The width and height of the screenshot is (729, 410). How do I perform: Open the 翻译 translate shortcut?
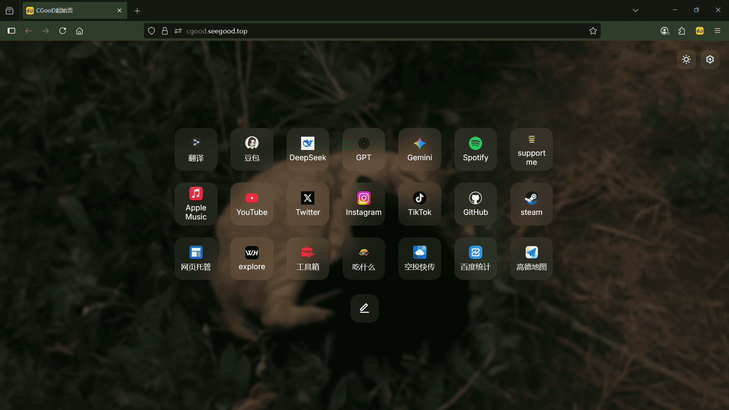tap(196, 149)
